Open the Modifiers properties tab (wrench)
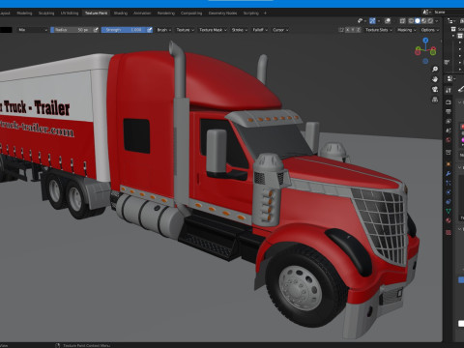 pyautogui.click(x=449, y=174)
